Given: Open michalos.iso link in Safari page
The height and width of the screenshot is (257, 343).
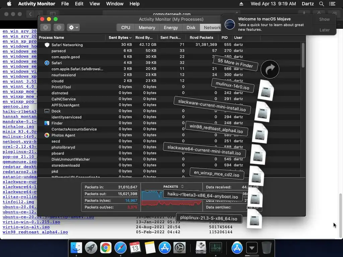Looking at the screenshot, I should coord(18,126).
